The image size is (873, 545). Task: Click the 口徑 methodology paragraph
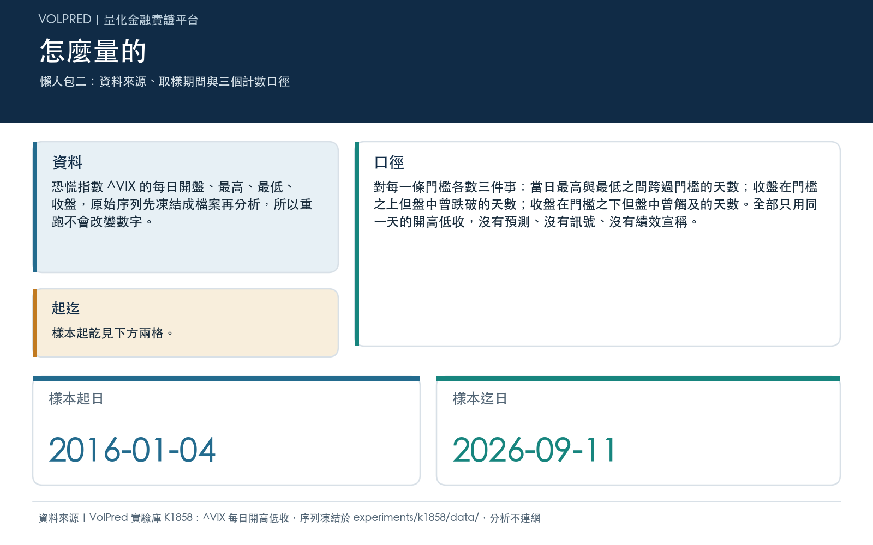(x=596, y=204)
